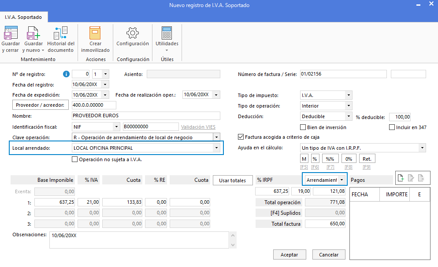438x267 pixels.
Task: Click Crear inmovilizado icon
Action: coord(95,33)
